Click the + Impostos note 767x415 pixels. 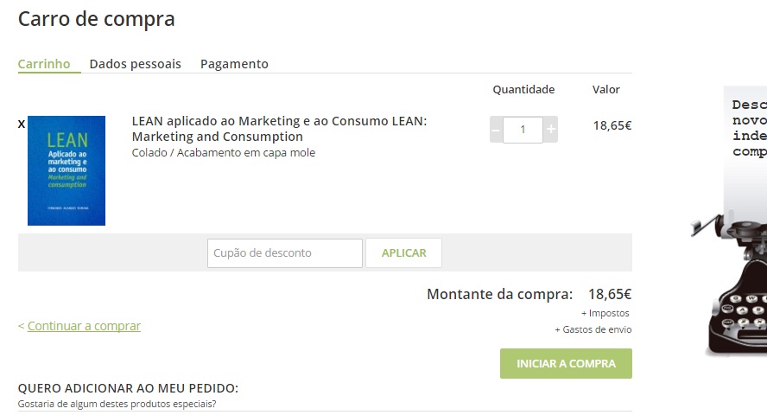pyautogui.click(x=605, y=313)
